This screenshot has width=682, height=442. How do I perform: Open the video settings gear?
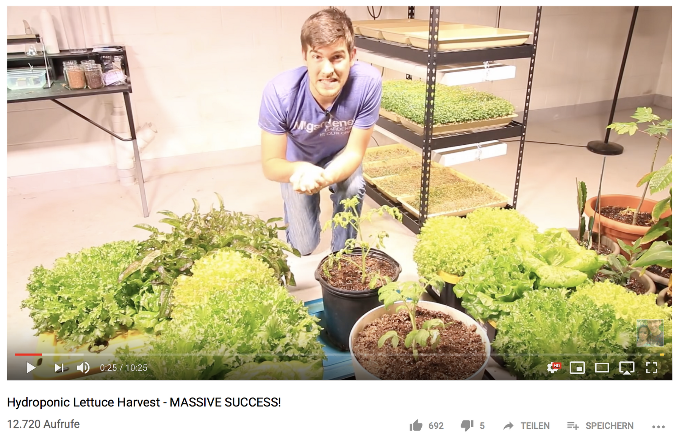click(x=553, y=367)
